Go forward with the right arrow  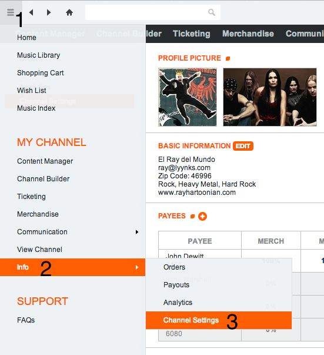point(49,12)
